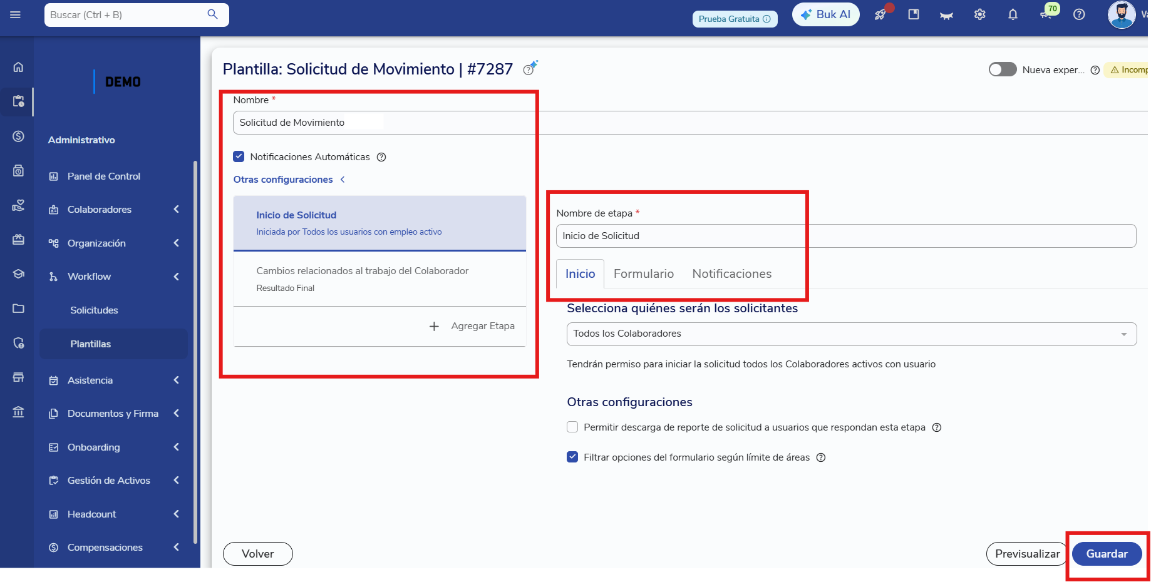Switch to the Notificaciones tab
The image size is (1151, 582).
731,274
